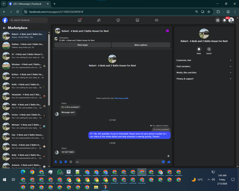The width and height of the screenshot is (239, 191).
Task: Open Michael's conversation in the list
Action: click(24, 127)
